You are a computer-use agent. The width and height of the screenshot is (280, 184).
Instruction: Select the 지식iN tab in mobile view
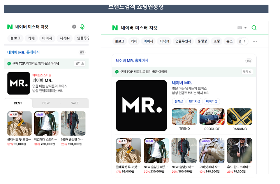coord(65,38)
